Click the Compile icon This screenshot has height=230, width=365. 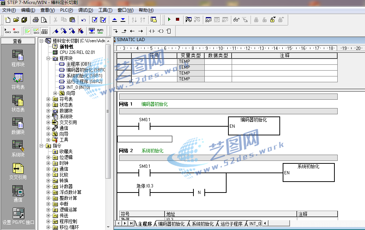tap(94, 20)
